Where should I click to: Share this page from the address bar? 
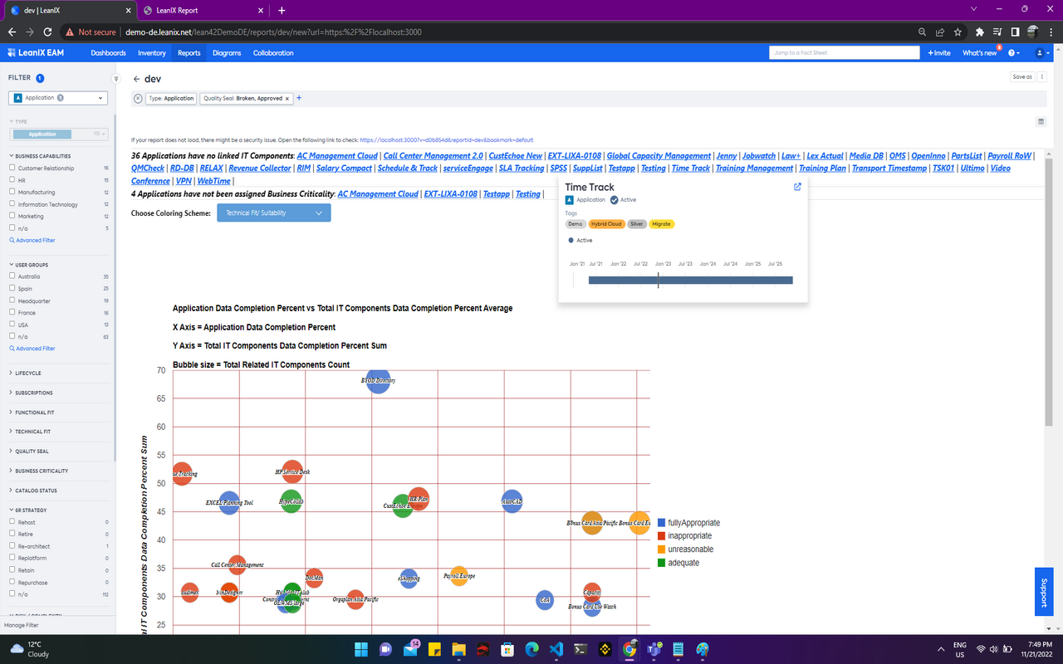click(x=940, y=32)
